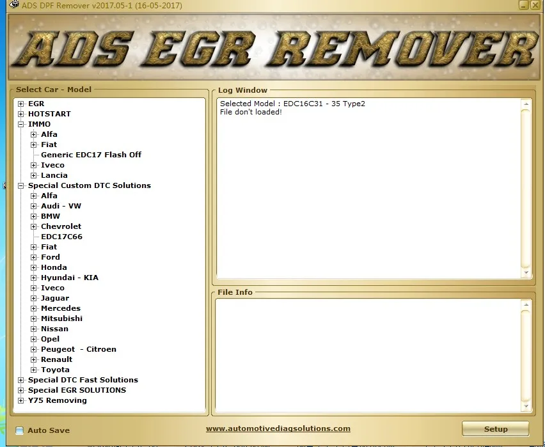Expand the Y75 Removing category
The image size is (545, 447).
tap(20, 400)
